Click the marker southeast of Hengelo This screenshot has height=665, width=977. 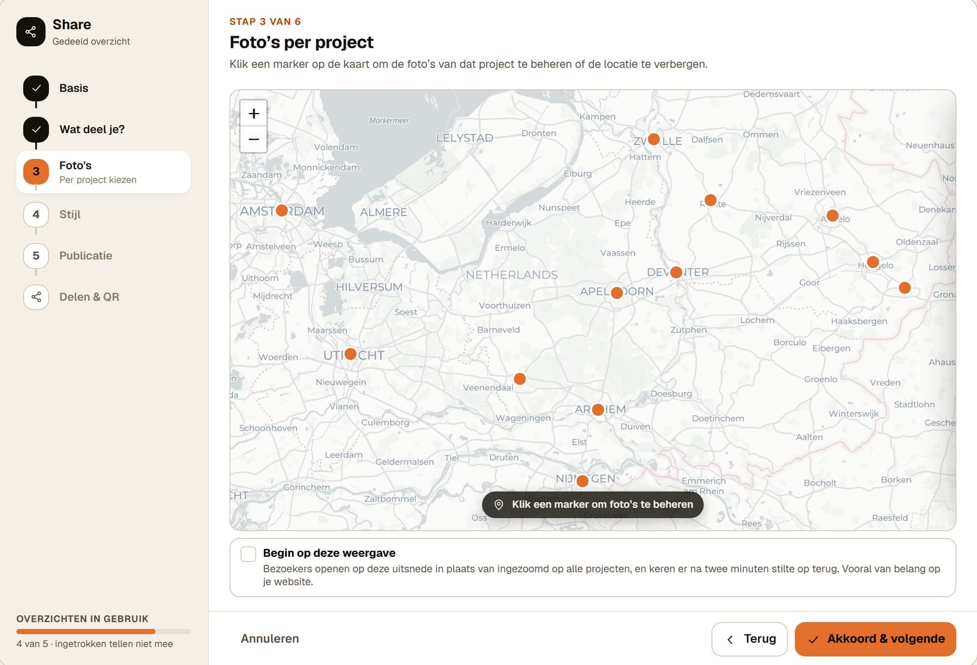coord(905,288)
